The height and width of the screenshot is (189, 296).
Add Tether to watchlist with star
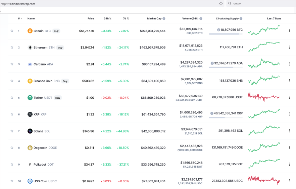12,98
